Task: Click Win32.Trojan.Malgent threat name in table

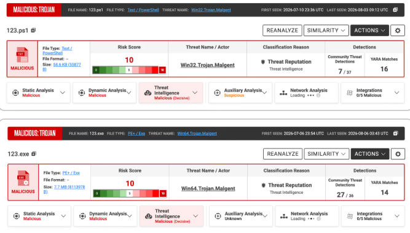Action: [207, 65]
